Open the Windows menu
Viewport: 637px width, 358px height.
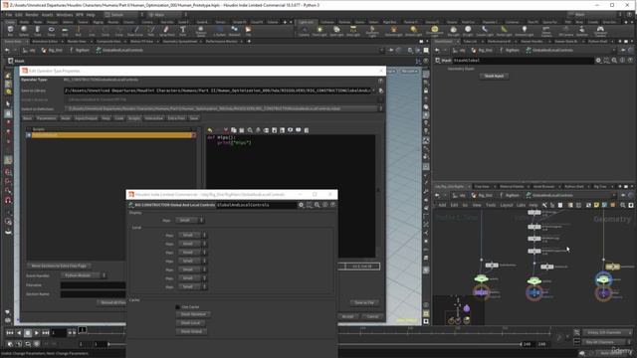[64, 15]
